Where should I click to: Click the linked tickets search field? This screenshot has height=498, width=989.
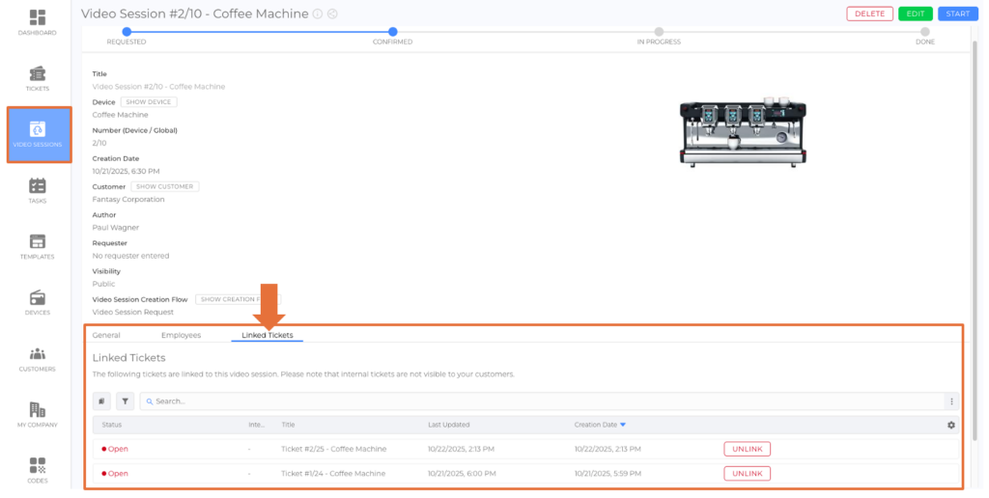tap(541, 401)
